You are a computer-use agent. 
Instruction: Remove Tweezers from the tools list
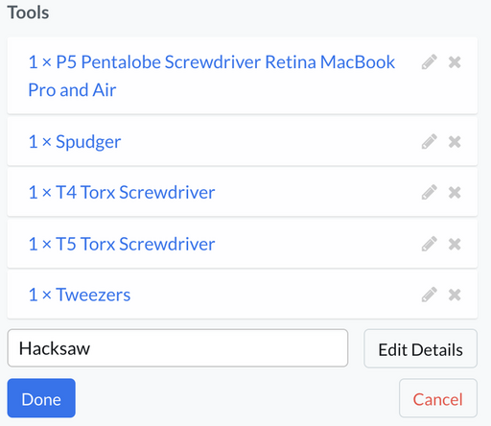click(x=455, y=295)
